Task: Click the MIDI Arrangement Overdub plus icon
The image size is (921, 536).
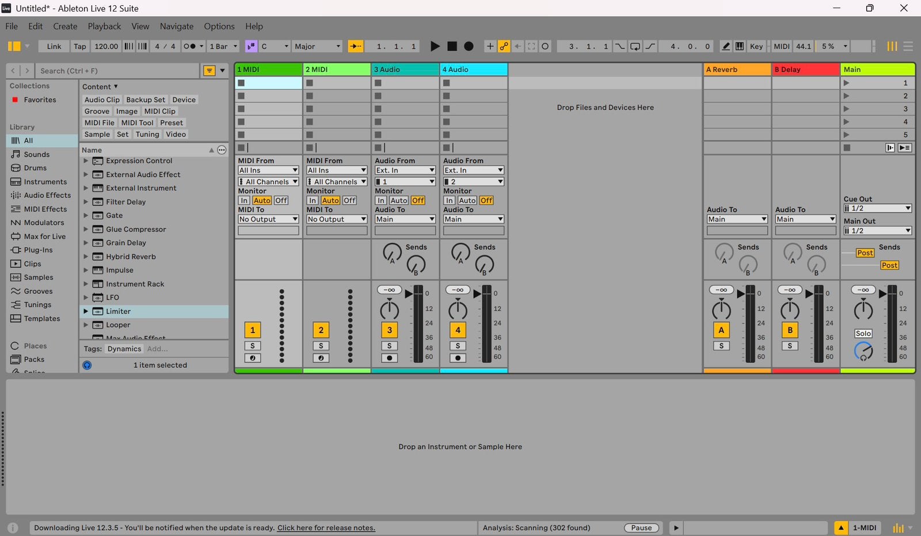Action: [x=490, y=46]
